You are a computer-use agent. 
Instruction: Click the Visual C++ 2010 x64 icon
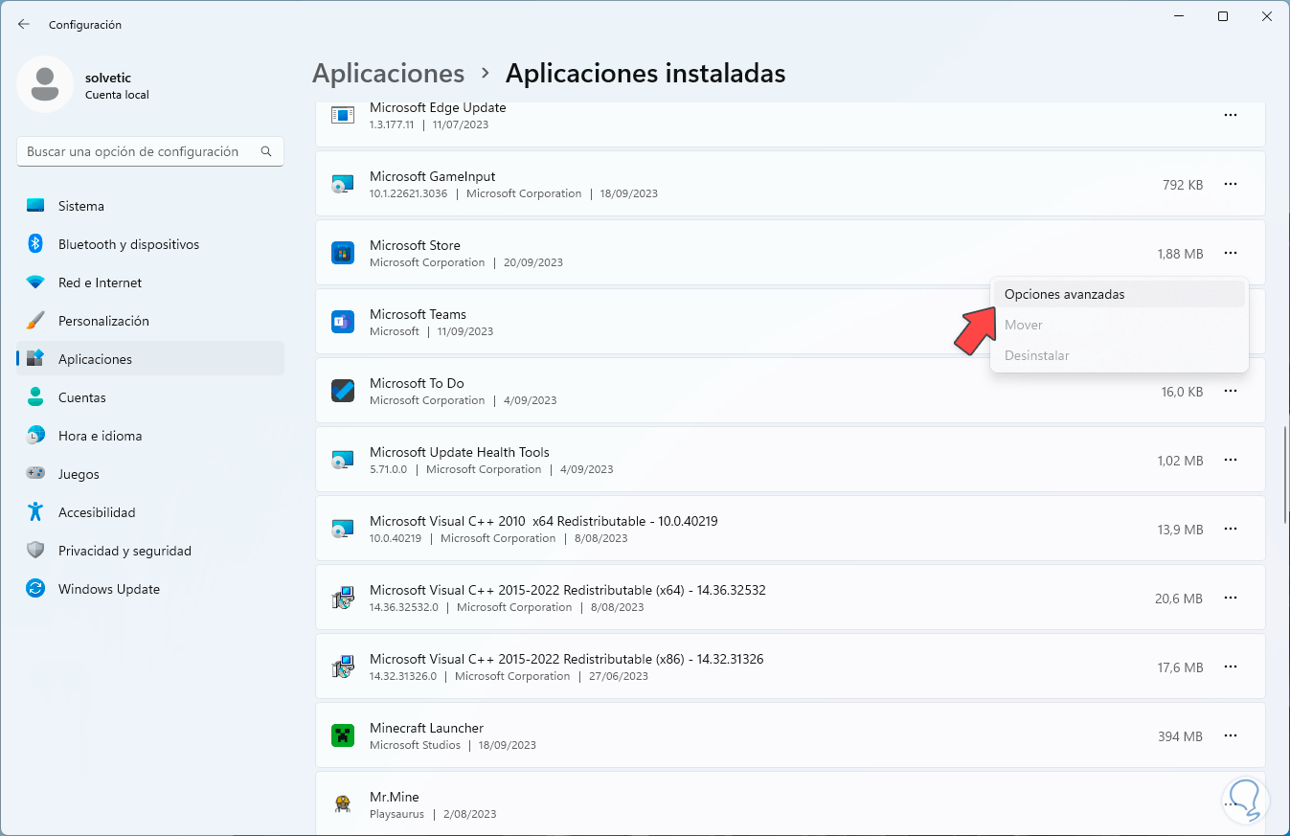coord(343,530)
